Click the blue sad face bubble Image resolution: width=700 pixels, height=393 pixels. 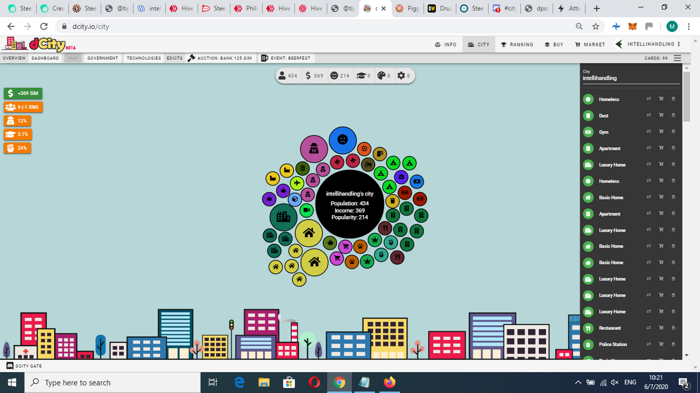pos(343,140)
